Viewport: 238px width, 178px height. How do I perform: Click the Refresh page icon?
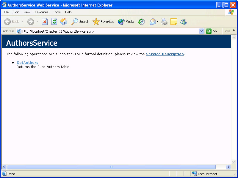(54, 22)
